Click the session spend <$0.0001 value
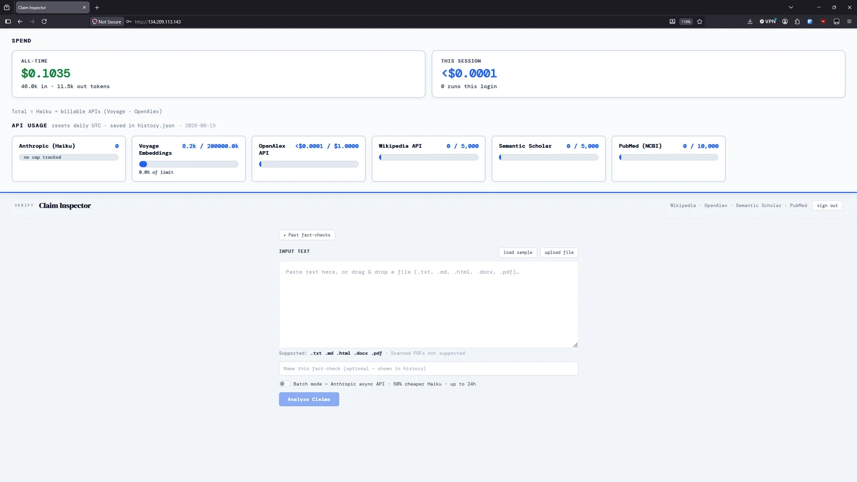 pos(469,73)
